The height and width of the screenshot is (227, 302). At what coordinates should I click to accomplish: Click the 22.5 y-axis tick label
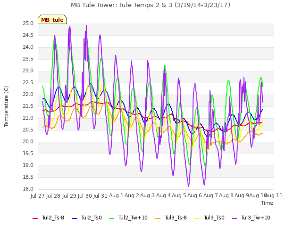pyautogui.click(x=28, y=83)
